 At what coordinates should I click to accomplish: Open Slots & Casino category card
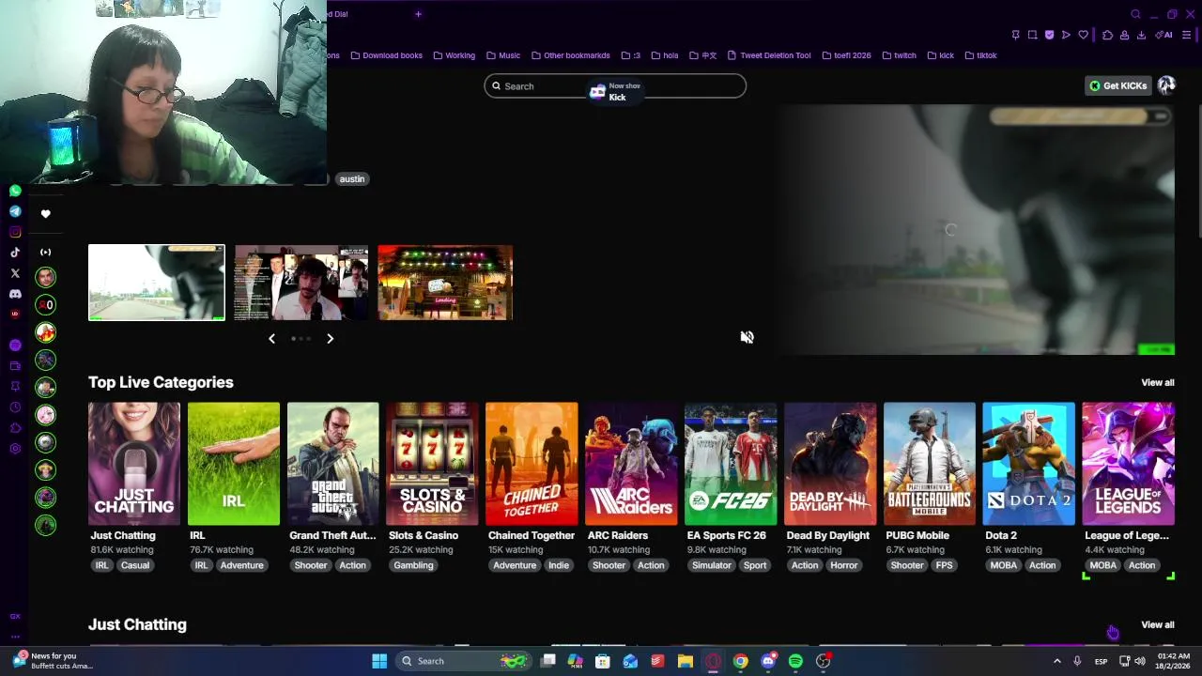tap(432, 464)
